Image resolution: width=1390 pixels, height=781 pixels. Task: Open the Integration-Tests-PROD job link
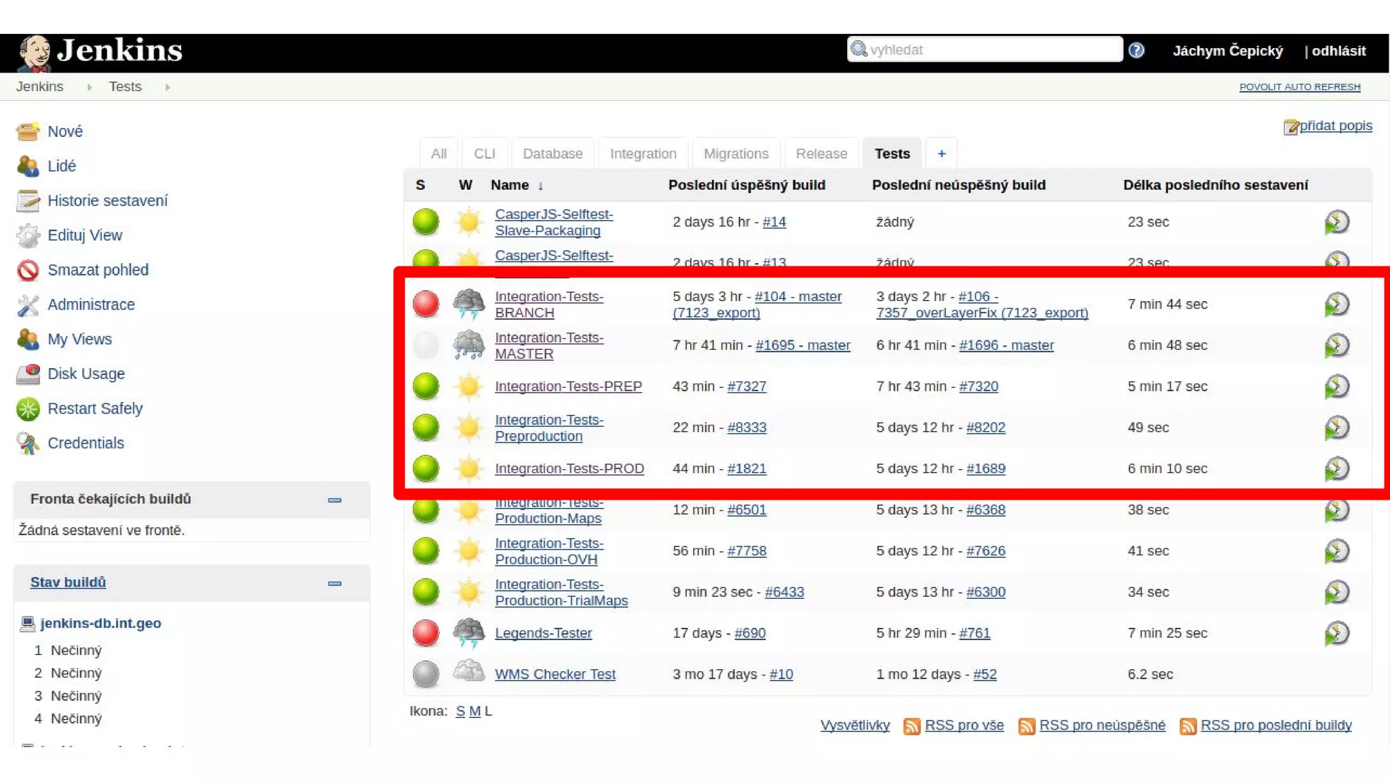[569, 468]
